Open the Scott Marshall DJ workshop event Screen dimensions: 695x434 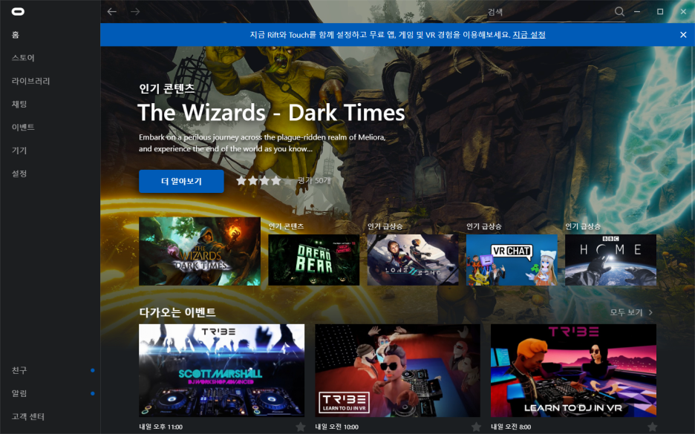click(221, 370)
